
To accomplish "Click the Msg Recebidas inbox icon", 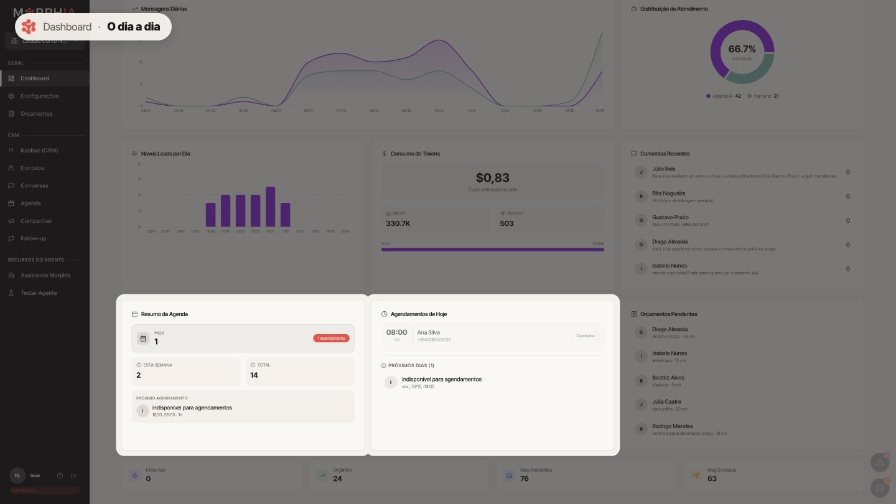I will click(x=509, y=475).
